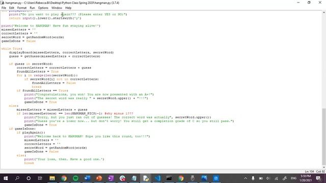The height and width of the screenshot is (183, 326).
Task: Open taskbar Search magnifier
Action: 17,178
